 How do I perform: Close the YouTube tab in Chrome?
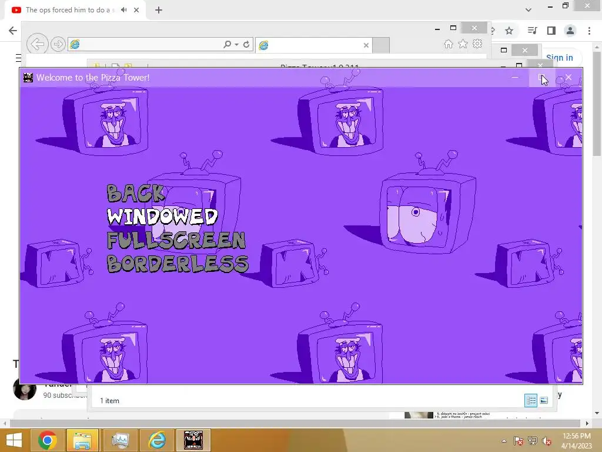click(136, 10)
